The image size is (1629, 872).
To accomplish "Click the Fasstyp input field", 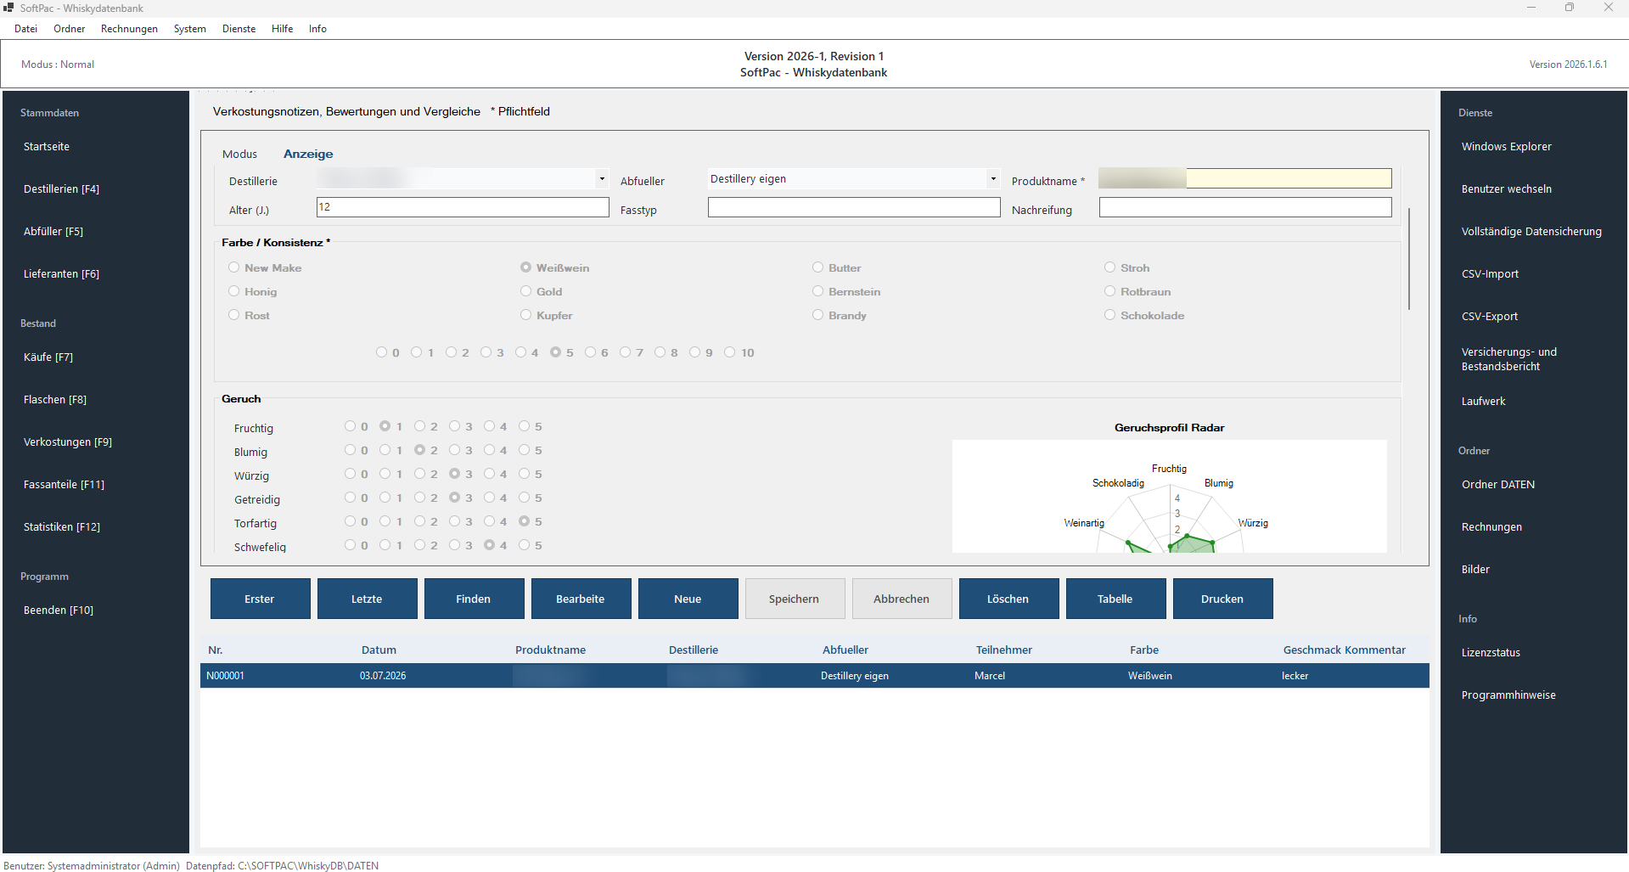I will [854, 207].
